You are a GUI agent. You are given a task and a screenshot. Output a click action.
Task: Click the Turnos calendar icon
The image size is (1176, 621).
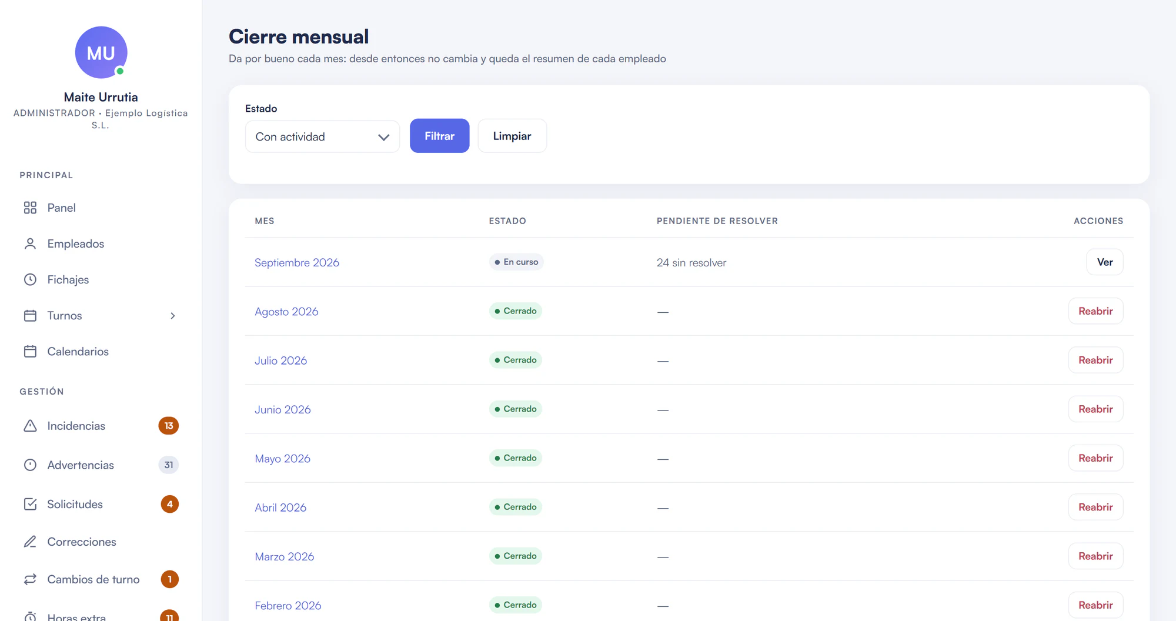pyautogui.click(x=30, y=316)
